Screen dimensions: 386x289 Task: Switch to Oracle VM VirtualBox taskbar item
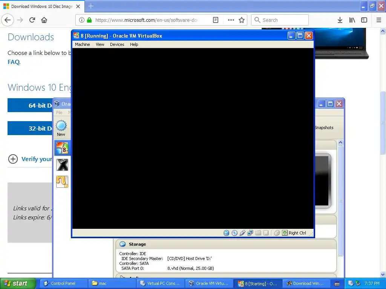pyautogui.click(x=209, y=283)
